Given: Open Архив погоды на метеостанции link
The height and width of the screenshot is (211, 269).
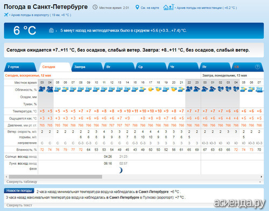Looking at the screenshot, I should tap(207, 8).
